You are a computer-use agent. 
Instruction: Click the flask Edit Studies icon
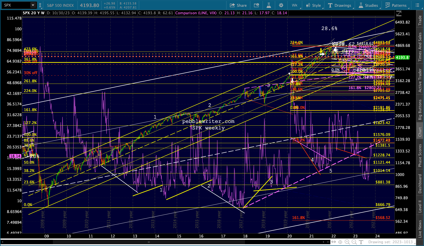click(x=269, y=5)
